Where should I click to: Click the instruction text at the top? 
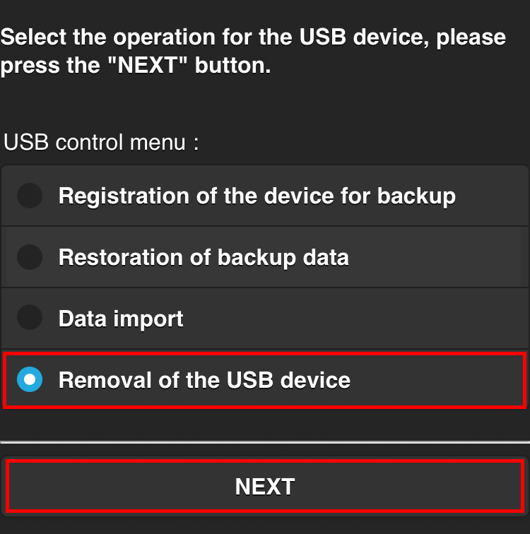click(252, 51)
